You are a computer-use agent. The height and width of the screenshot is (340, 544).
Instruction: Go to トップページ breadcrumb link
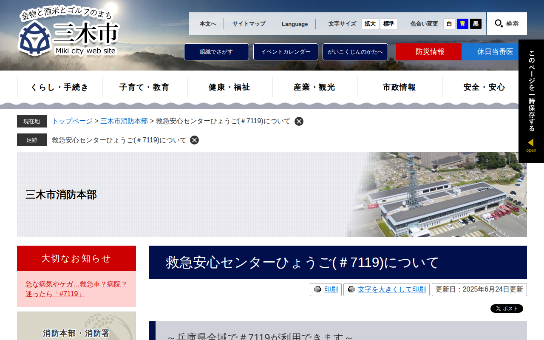tap(72, 121)
